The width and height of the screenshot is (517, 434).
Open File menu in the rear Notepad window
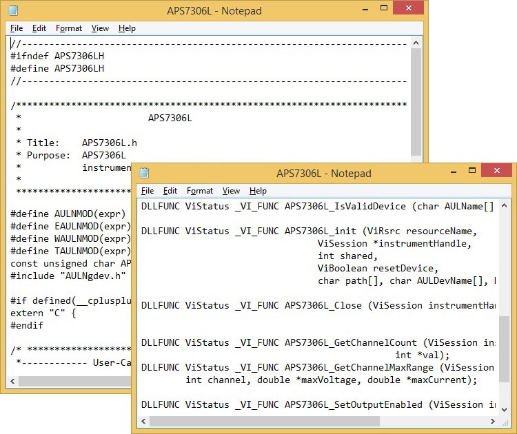[x=17, y=28]
